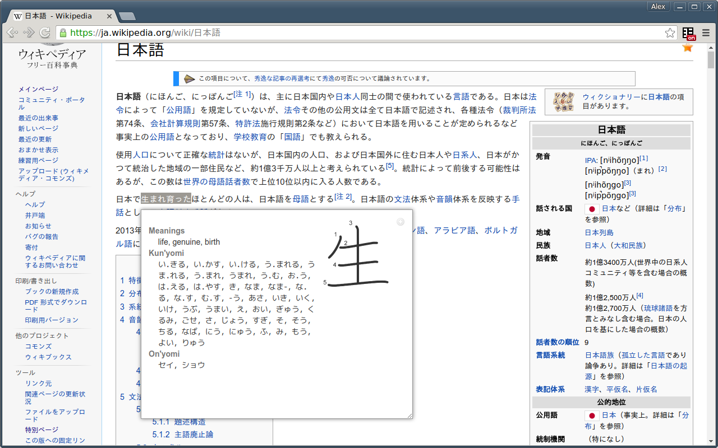
Task: Open the 最近の出来事 sidebar link
Action: [38, 118]
